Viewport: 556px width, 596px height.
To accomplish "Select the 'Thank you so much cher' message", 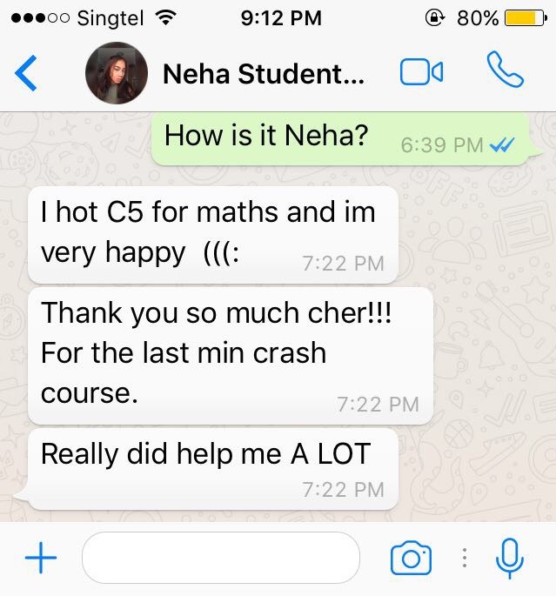I will (231, 356).
